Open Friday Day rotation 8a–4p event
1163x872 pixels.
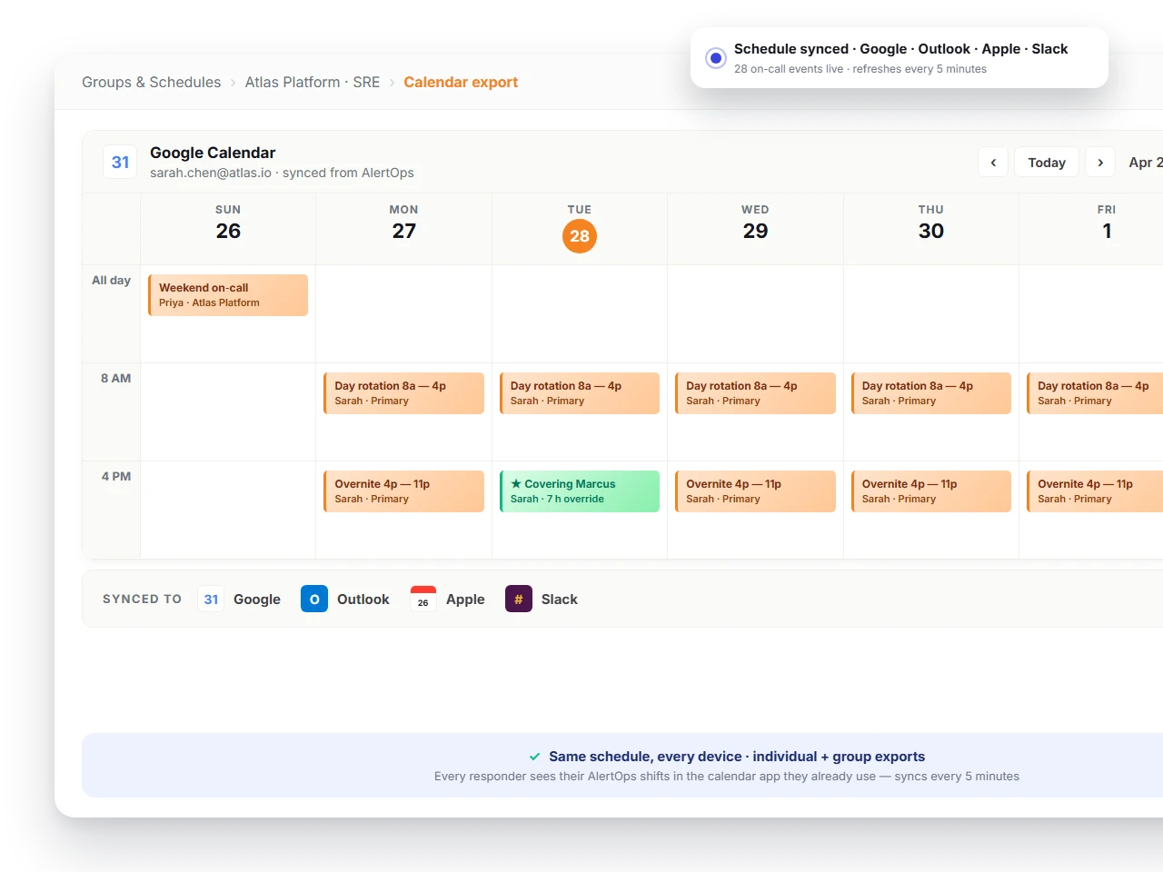click(1095, 393)
